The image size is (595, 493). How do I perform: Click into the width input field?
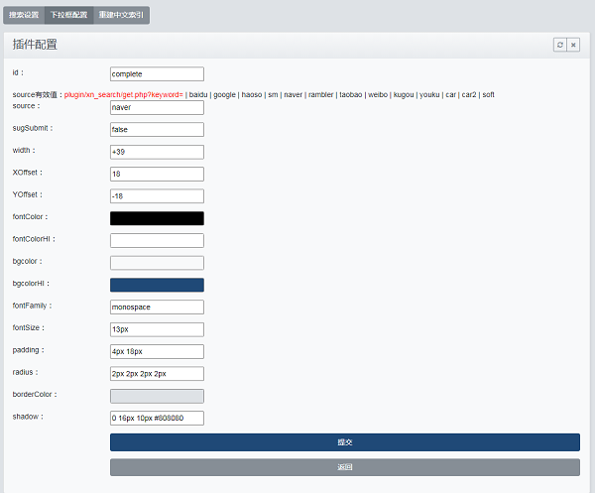click(157, 152)
